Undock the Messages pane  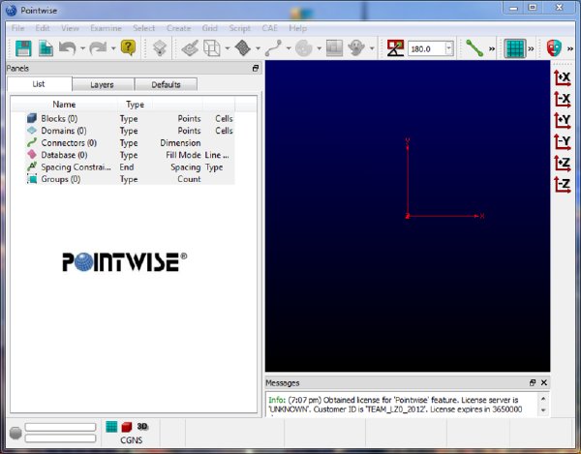tap(533, 382)
